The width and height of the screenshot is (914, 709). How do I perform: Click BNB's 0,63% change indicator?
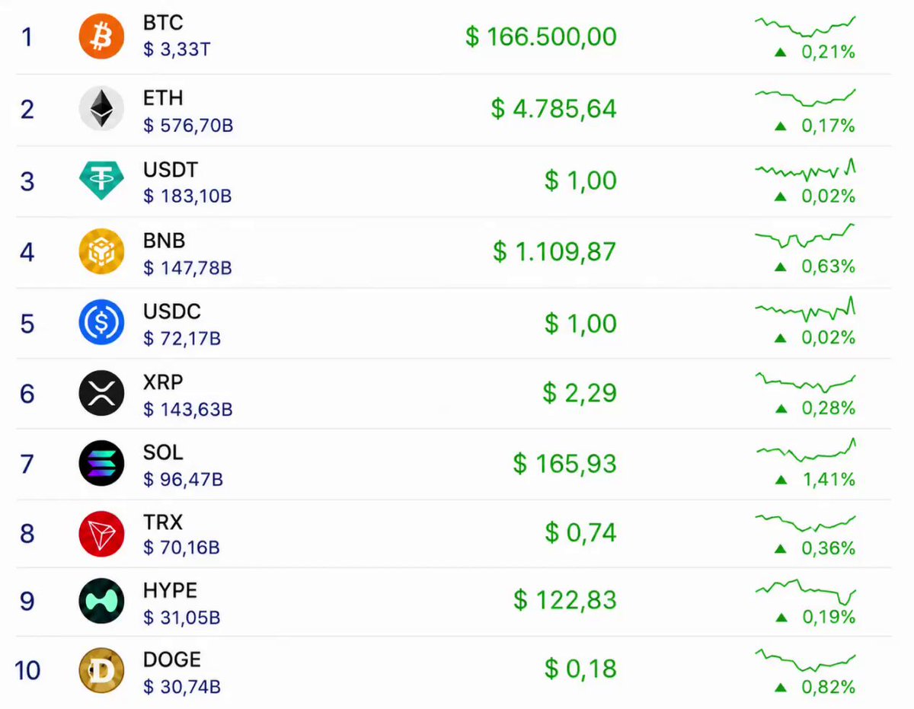pyautogui.click(x=815, y=267)
